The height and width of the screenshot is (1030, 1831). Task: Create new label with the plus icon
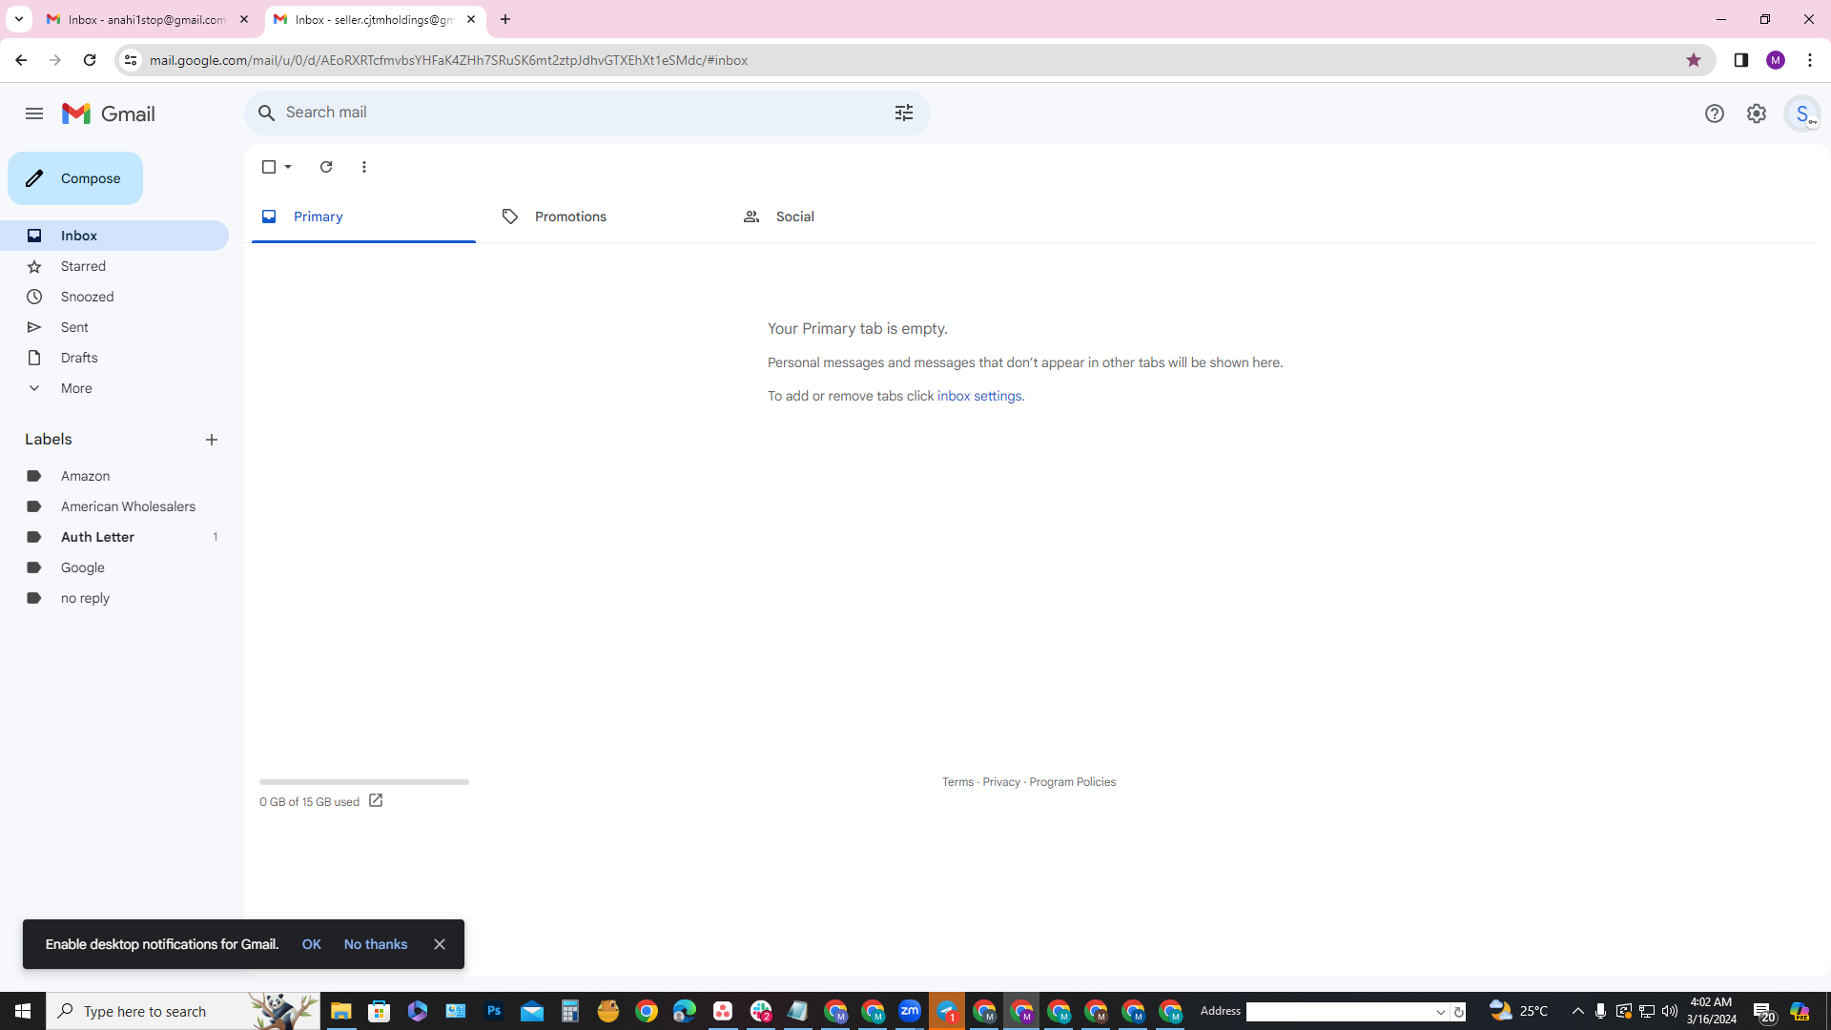pyautogui.click(x=212, y=440)
